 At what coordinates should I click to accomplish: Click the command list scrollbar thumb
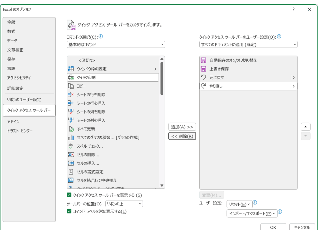click(162, 78)
